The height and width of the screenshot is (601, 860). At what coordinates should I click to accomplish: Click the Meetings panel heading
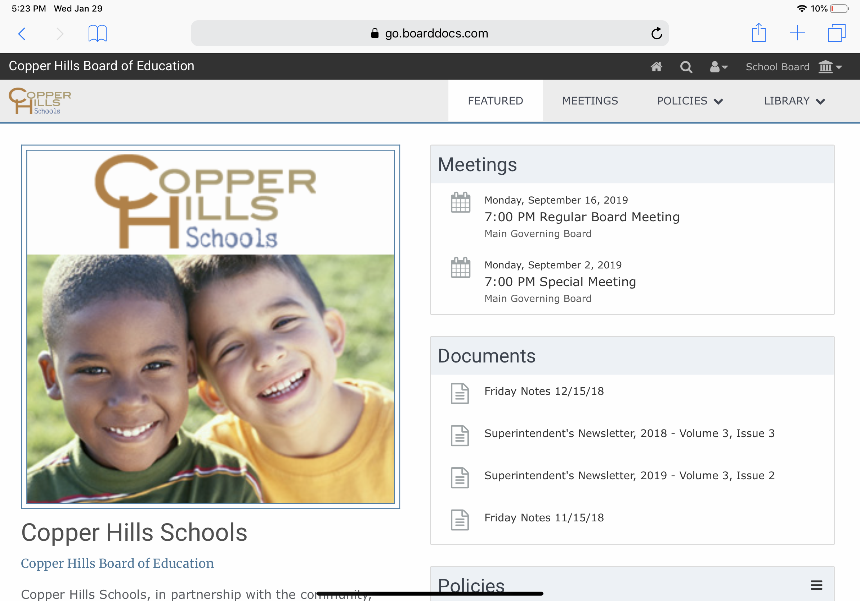477,165
